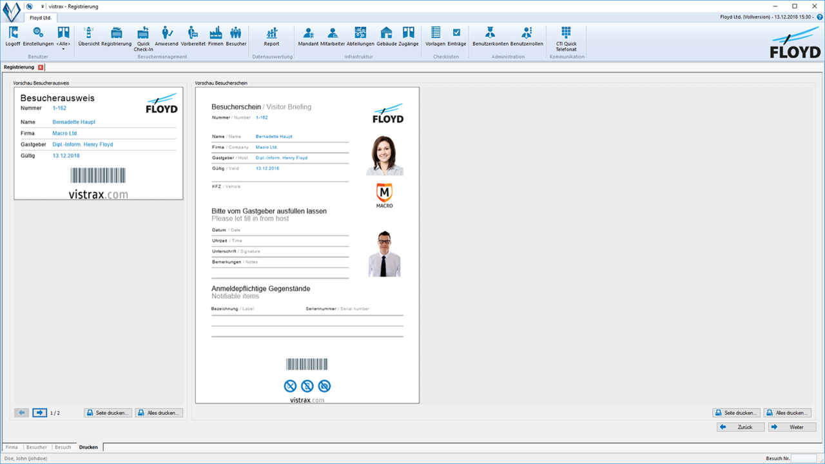825x464 pixels.
Task: Go to next badge preview page
Action: tap(39, 412)
